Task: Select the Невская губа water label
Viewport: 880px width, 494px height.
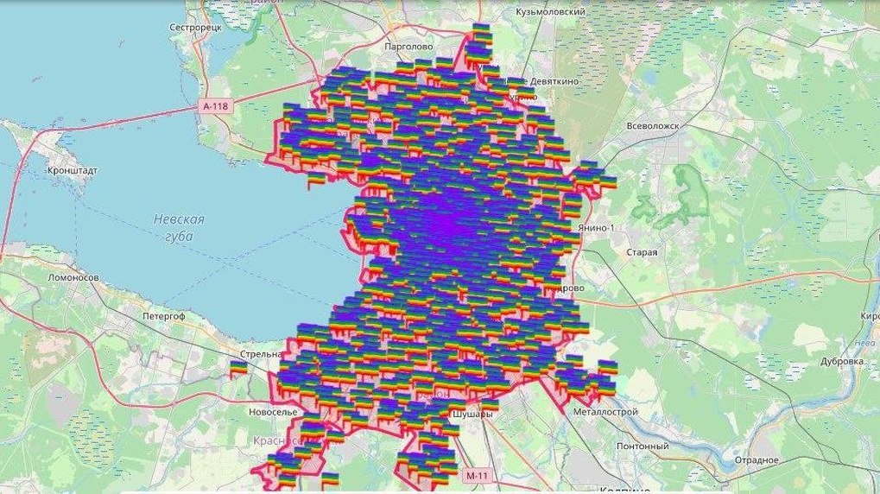Action: pyautogui.click(x=179, y=227)
